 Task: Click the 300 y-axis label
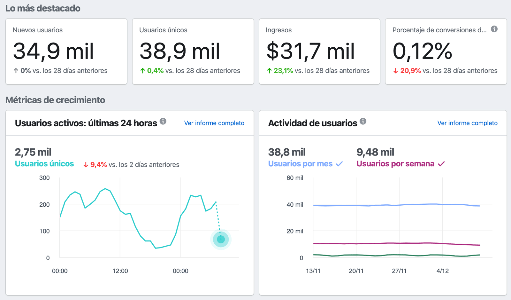(x=44, y=178)
